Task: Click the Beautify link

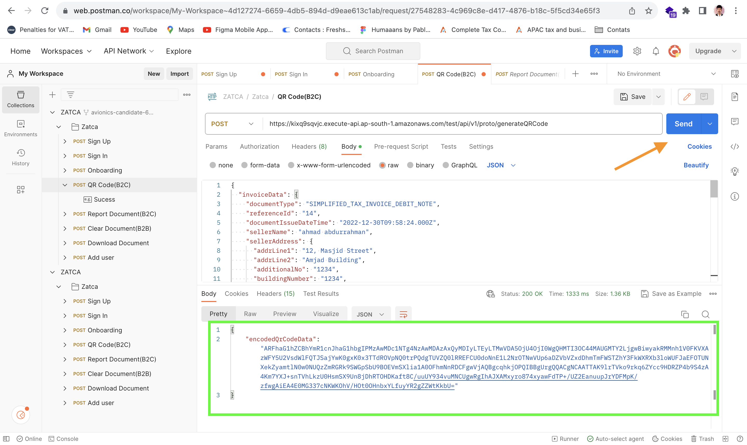Action: pyautogui.click(x=696, y=165)
